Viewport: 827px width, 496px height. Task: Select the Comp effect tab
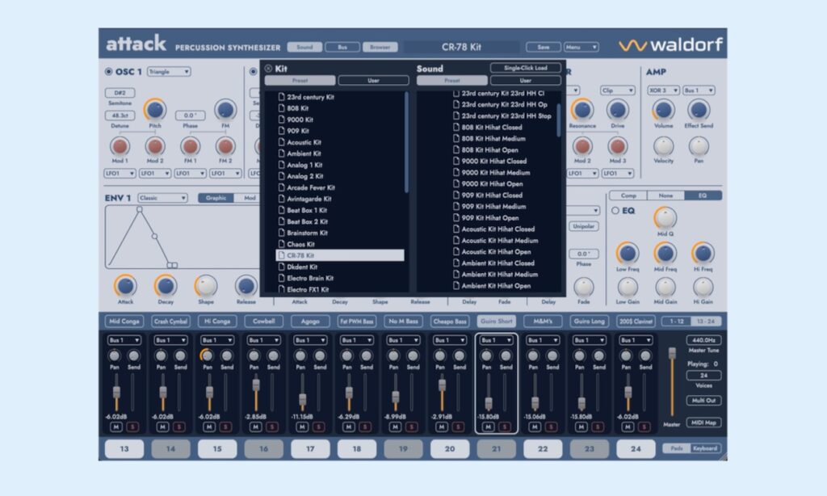coord(627,195)
